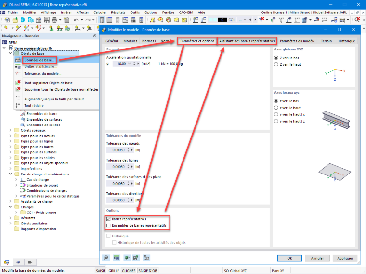Expand the Objets spéciaux tree folder
Viewport: 366px width, 274px height.
(10, 130)
